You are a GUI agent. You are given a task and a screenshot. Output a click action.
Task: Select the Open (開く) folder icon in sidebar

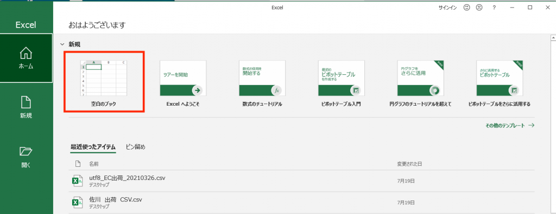[x=26, y=152]
